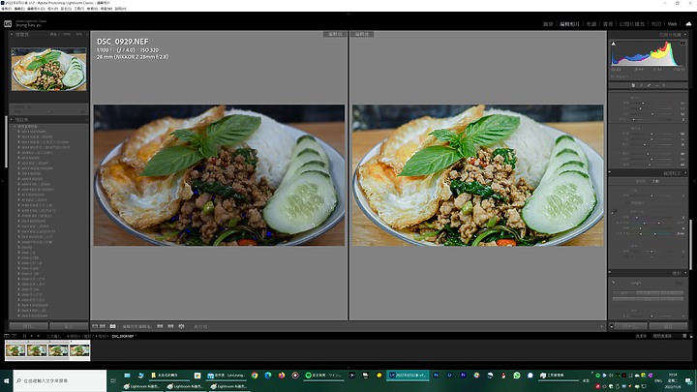Viewport: 697px width, 392px height.
Task: Click second window display icon in filmstrip bar
Action: (x=15, y=336)
